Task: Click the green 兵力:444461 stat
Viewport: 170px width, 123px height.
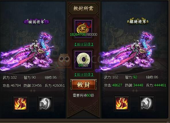Action: click(x=156, y=85)
